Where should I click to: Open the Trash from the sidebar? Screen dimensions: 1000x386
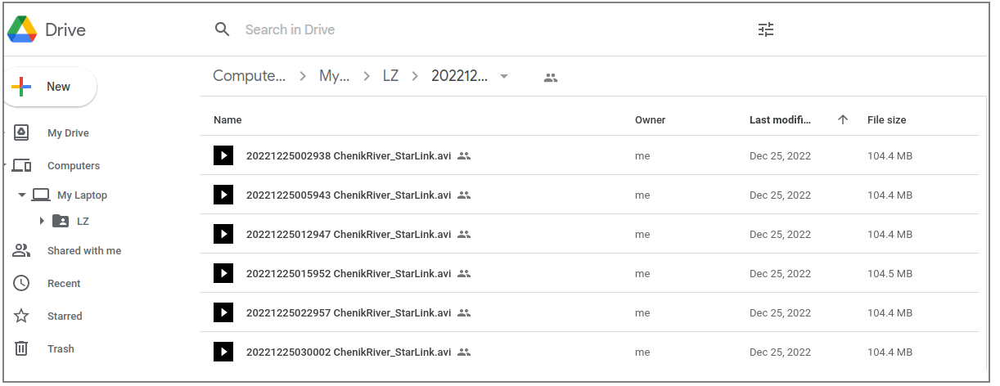61,349
